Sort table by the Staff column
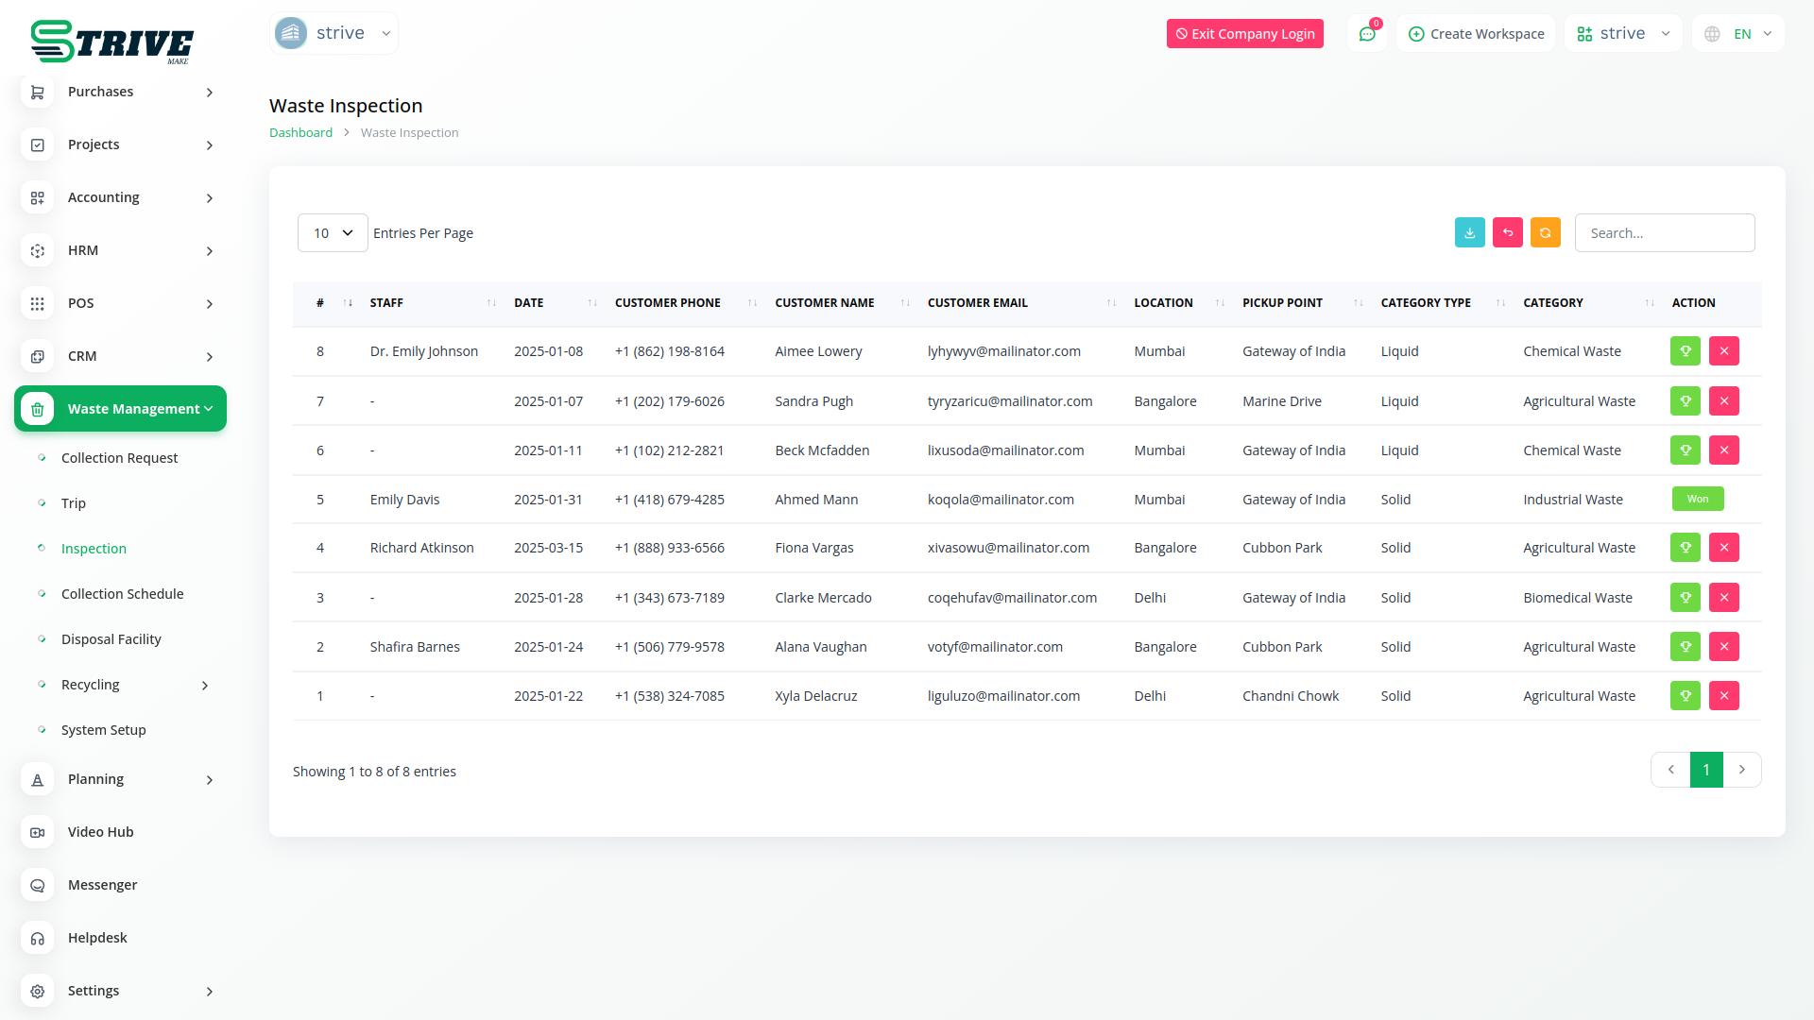Screen dimensions: 1814x1020 386,303
